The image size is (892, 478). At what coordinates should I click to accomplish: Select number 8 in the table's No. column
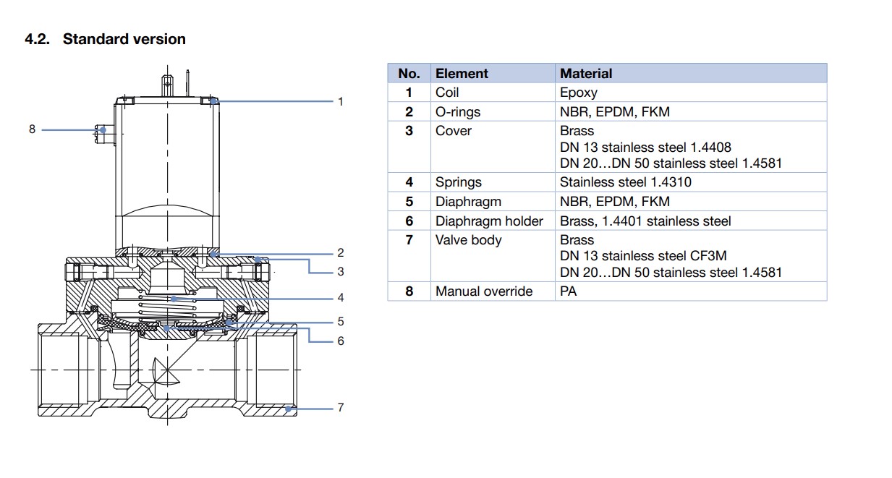click(x=409, y=291)
